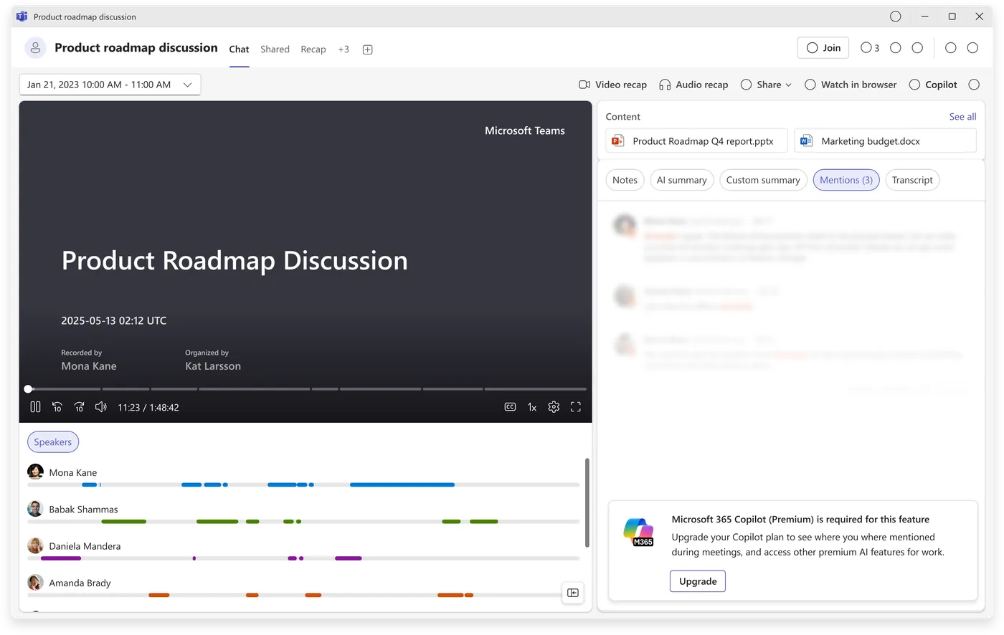This screenshot has width=1004, height=635.
Task: Click the Upgrade button
Action: [698, 581]
